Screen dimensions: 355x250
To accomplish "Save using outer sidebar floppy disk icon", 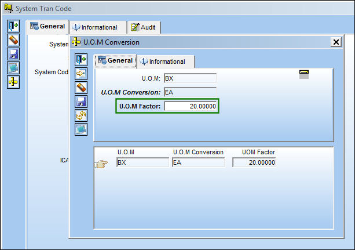I will click(13, 54).
